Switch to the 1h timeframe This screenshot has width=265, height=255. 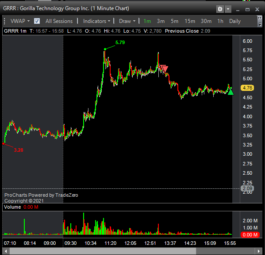click(220, 21)
